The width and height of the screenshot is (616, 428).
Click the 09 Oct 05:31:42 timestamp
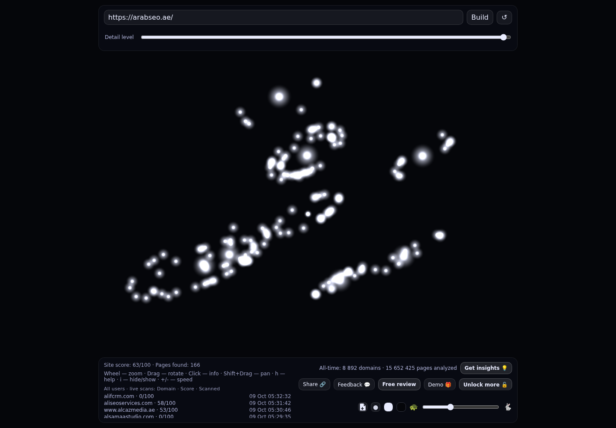[x=270, y=403]
